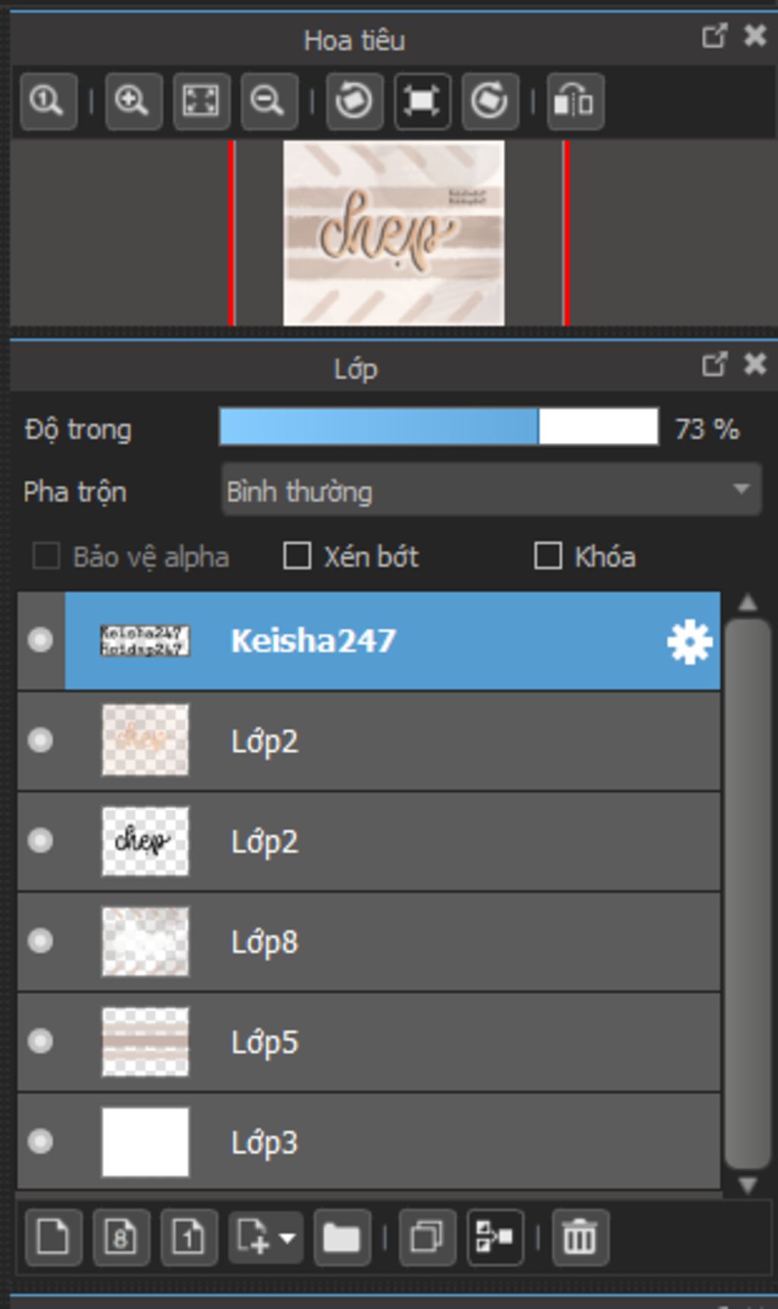
Task: Flip the canvas view horizontally
Action: click(x=574, y=101)
